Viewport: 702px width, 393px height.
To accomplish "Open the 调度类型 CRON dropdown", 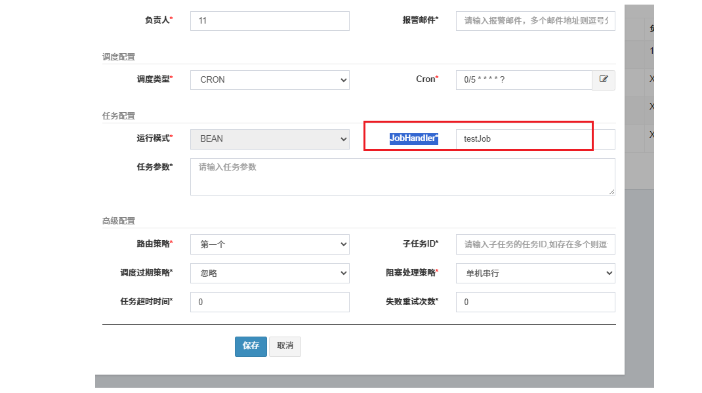I will [270, 80].
